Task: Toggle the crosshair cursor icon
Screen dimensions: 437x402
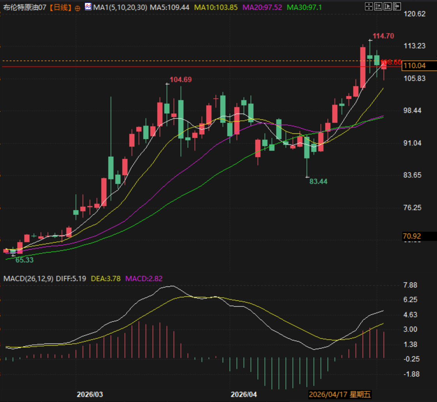Action: pos(369,6)
